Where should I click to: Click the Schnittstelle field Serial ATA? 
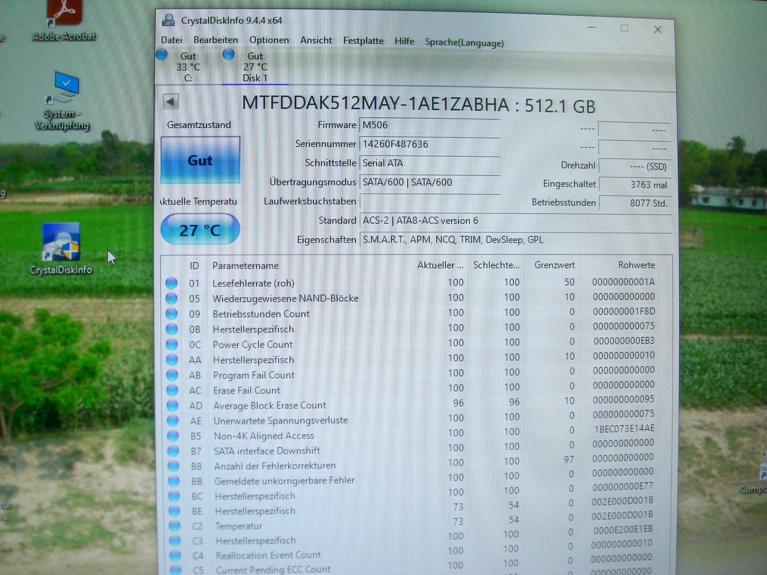coord(430,163)
